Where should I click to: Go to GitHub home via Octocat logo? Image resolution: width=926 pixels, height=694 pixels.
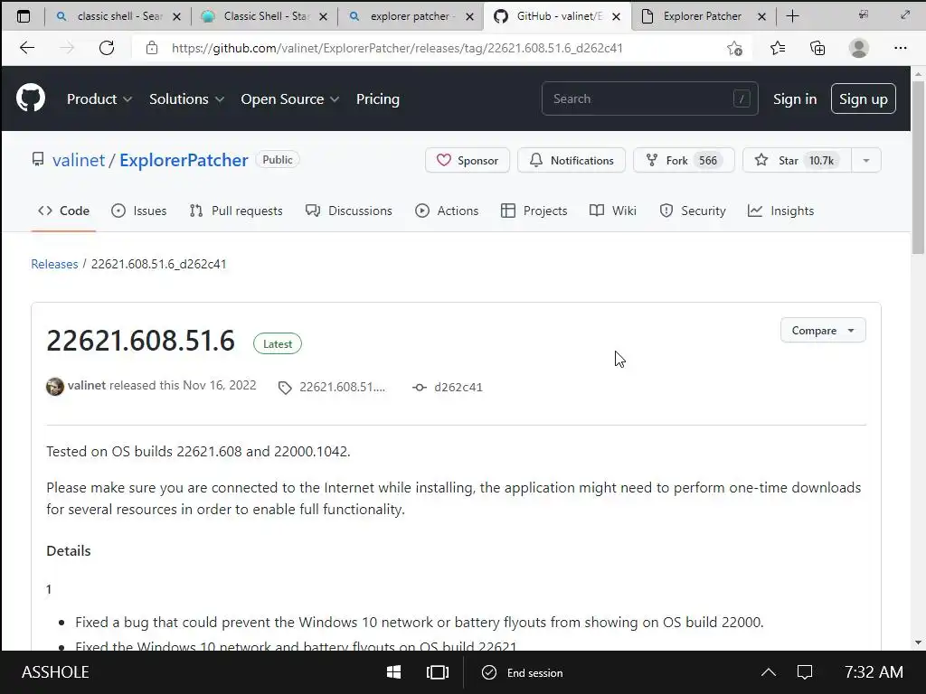point(31,98)
